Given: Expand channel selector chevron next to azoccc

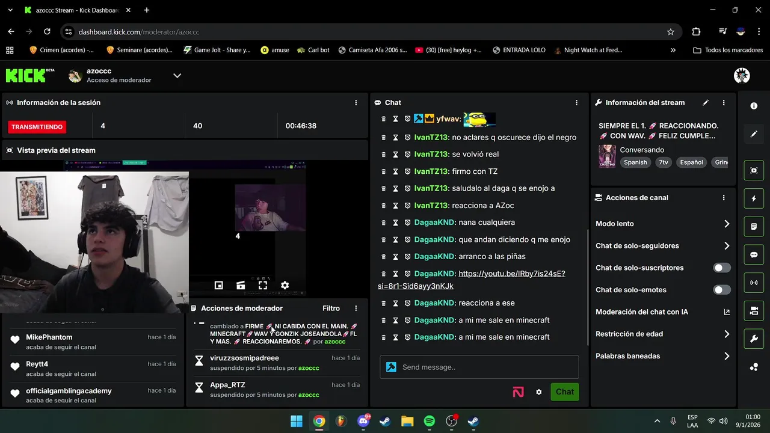Looking at the screenshot, I should click(x=177, y=76).
